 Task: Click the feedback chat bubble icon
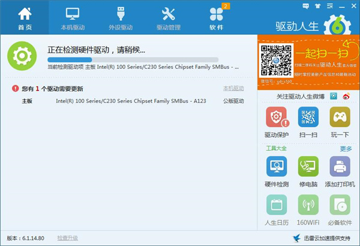coord(306,5)
